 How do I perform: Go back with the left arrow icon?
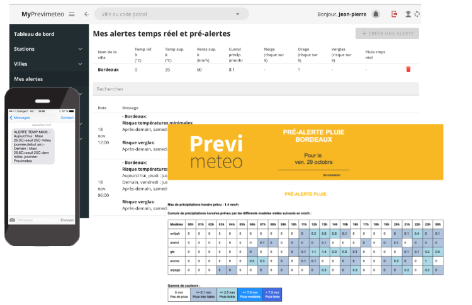87,14
